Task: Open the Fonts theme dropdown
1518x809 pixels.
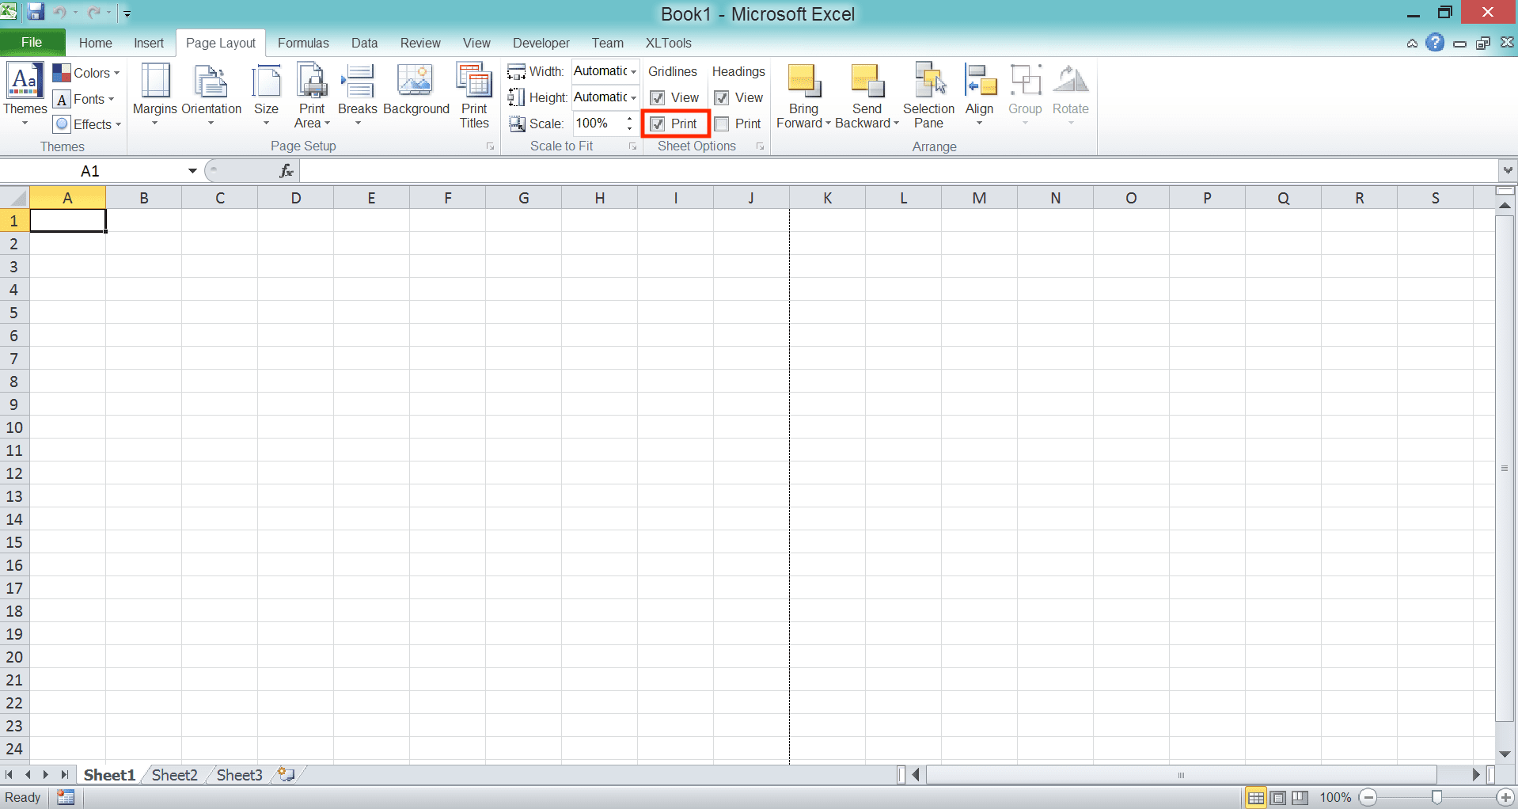Action: click(84, 99)
